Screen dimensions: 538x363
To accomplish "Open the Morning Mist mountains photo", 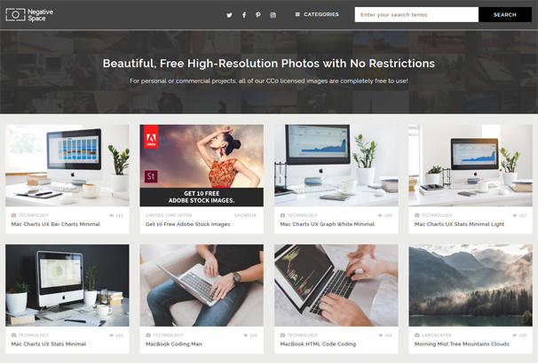I will pyautogui.click(x=471, y=285).
